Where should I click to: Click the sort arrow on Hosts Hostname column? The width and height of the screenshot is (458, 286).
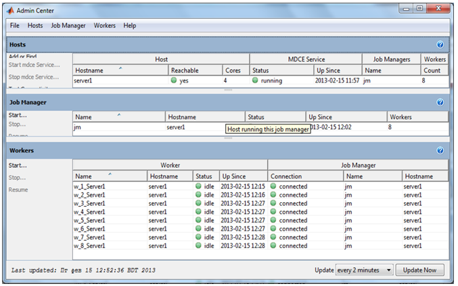point(120,68)
